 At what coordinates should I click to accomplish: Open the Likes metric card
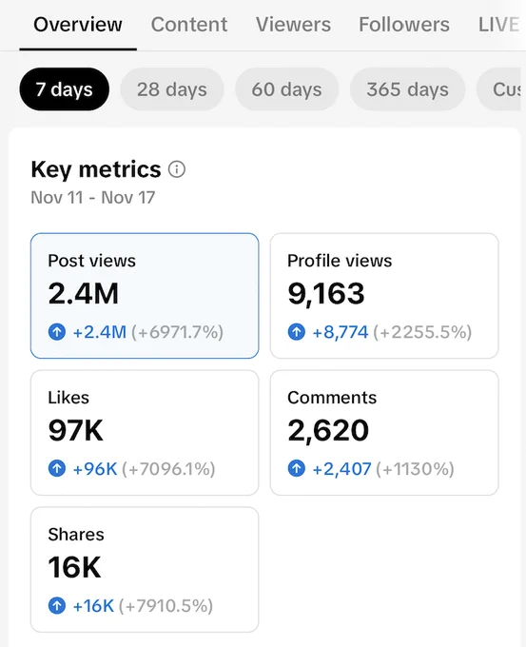pos(145,433)
